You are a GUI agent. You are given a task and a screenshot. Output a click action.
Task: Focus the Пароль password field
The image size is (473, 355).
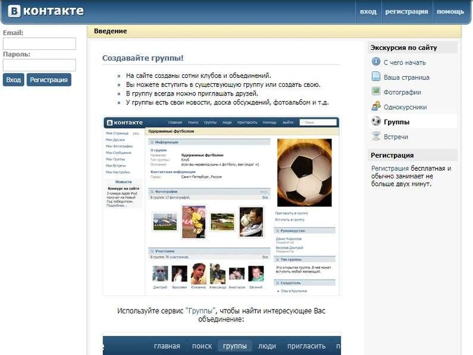pos(39,65)
